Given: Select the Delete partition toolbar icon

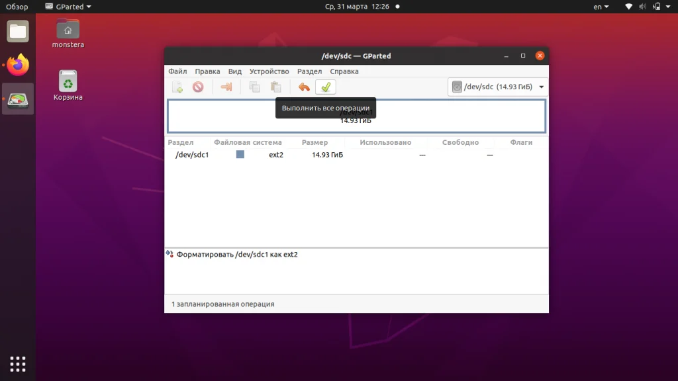Looking at the screenshot, I should coord(198,87).
